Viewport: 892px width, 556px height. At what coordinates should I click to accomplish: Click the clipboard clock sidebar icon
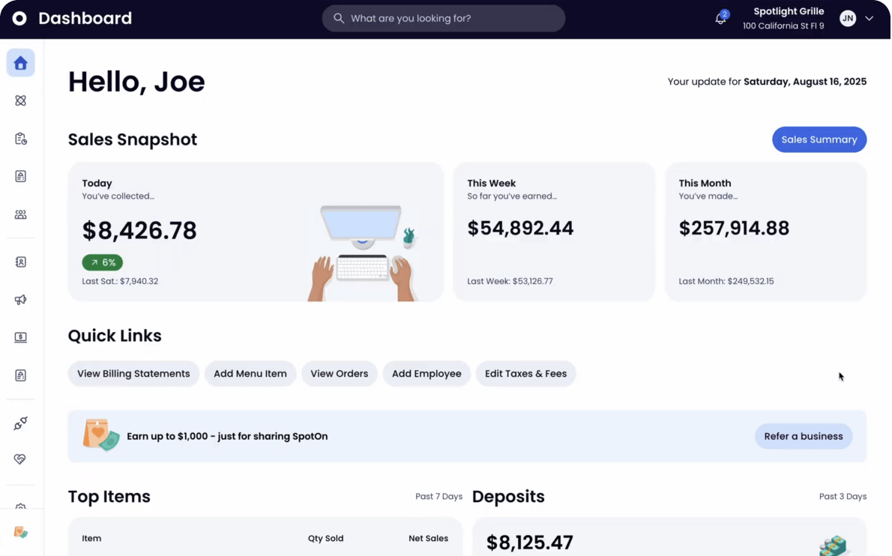(x=20, y=139)
